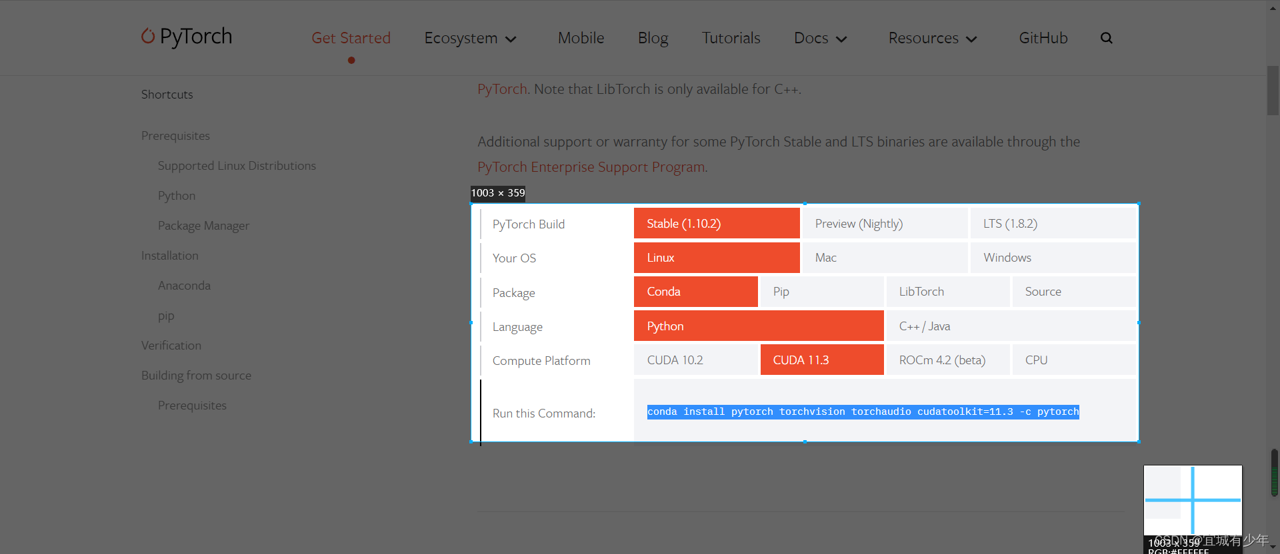Click the PyTorch Build row label
The width and height of the screenshot is (1280, 554).
(529, 224)
